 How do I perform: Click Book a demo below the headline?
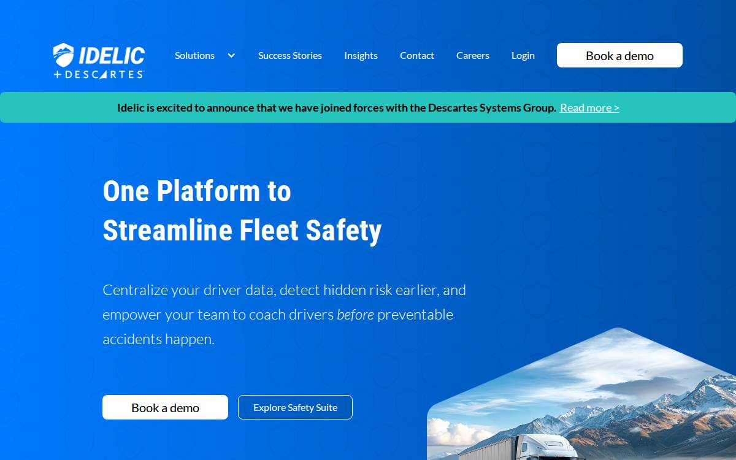(165, 407)
